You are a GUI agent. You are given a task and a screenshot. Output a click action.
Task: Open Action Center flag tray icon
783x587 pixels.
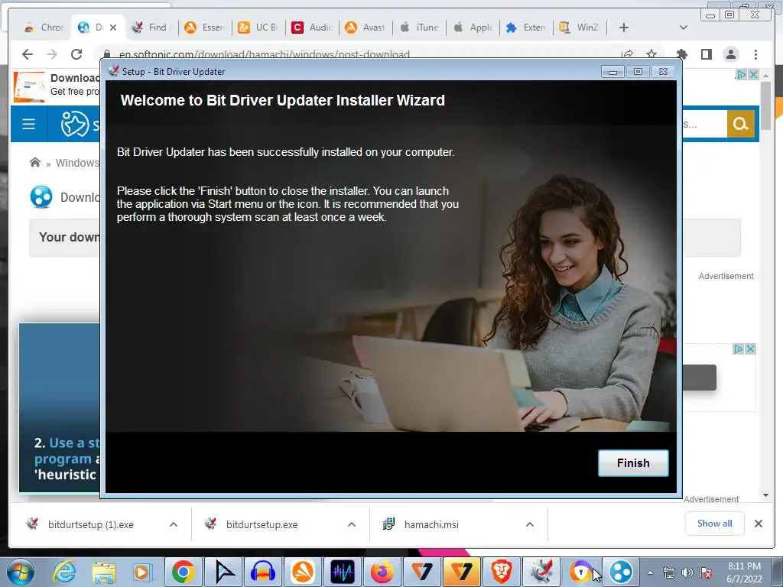tap(706, 572)
